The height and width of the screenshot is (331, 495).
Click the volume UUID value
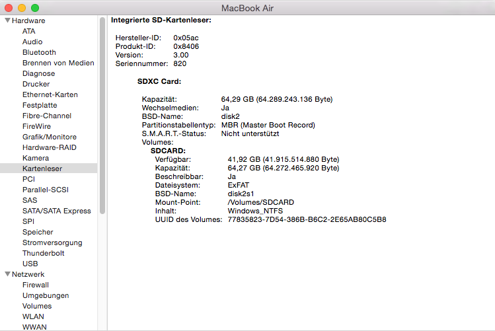pyautogui.click(x=307, y=219)
